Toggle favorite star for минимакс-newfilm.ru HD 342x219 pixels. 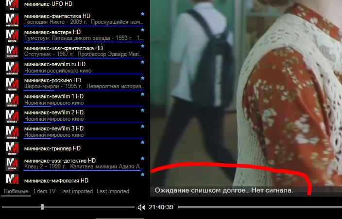pyautogui.click(x=142, y=62)
